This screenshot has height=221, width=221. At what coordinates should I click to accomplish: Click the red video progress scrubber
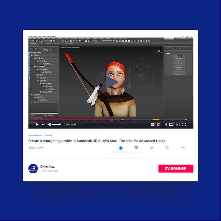click(112, 120)
